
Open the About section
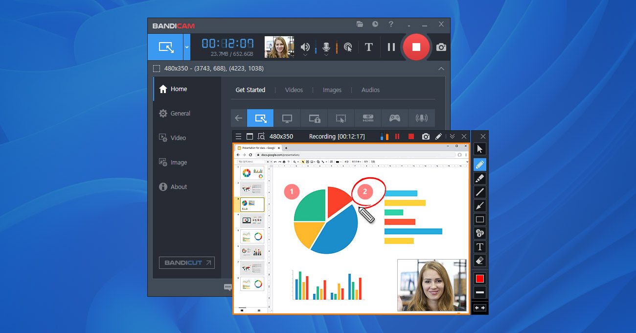187,187
